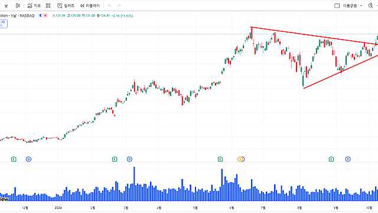Click the moon session badge in legend
378x213 pixels.
[41, 15]
